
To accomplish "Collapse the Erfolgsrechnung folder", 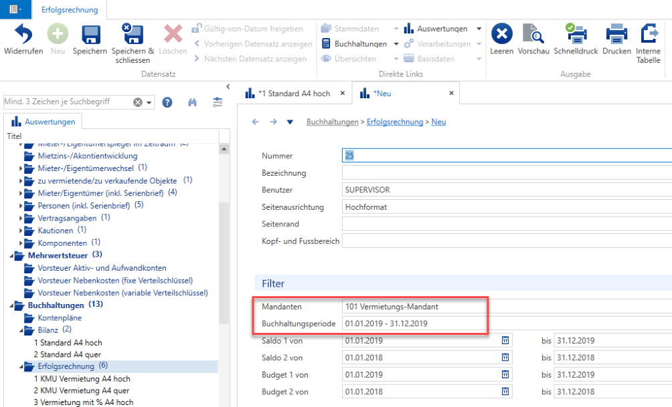I will pyautogui.click(x=21, y=367).
